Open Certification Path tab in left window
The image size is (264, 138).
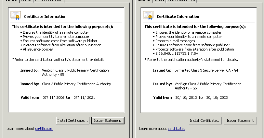click(x=49, y=1)
